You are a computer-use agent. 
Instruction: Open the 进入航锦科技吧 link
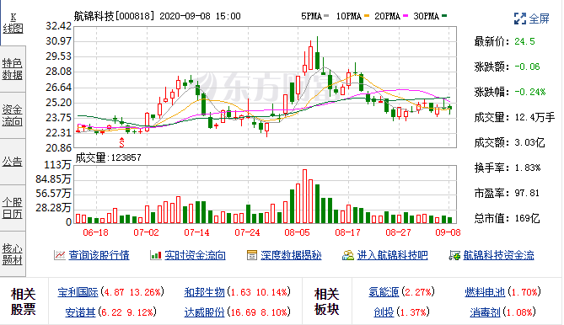(392, 255)
